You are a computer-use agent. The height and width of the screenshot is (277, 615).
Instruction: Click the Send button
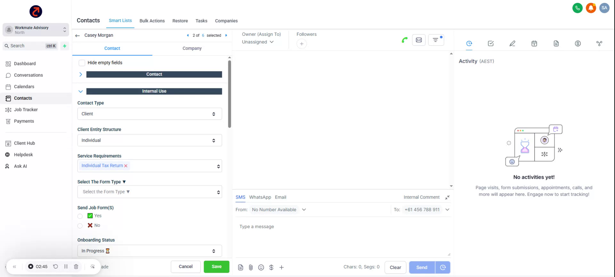(x=422, y=267)
